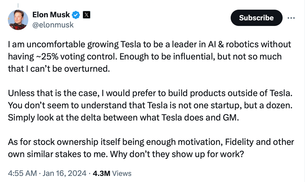Viewport: 305px width, 182px height.
Task: Click the X affiliation badge icon
Action: pos(86,15)
